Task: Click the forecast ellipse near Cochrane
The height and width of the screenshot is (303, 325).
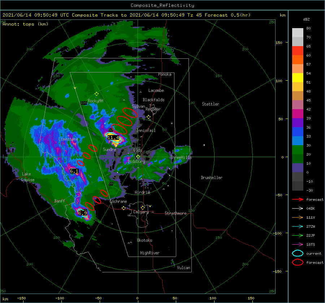Action: 104,193
